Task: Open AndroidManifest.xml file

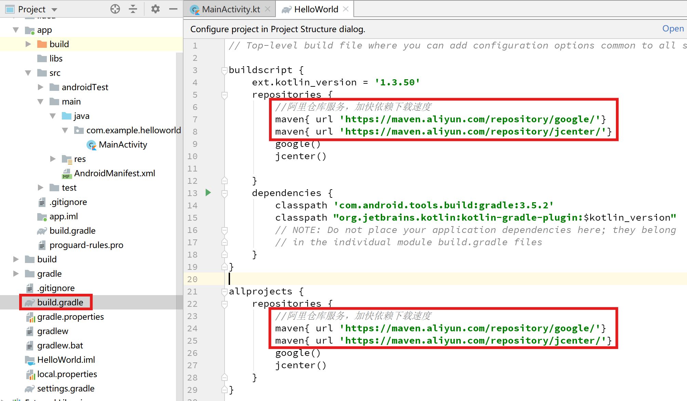Action: coord(114,174)
